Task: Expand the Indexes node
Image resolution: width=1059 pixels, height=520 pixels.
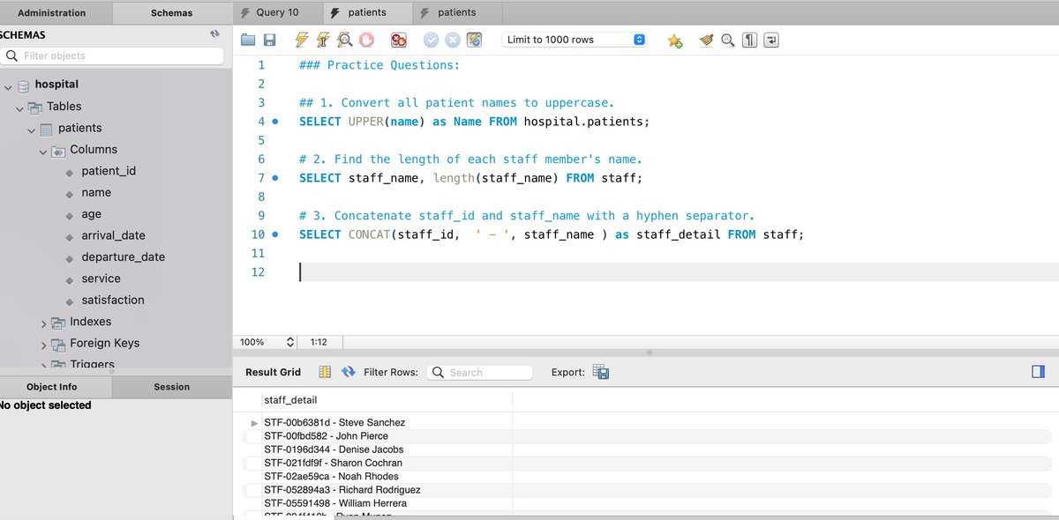Action: tap(43, 323)
